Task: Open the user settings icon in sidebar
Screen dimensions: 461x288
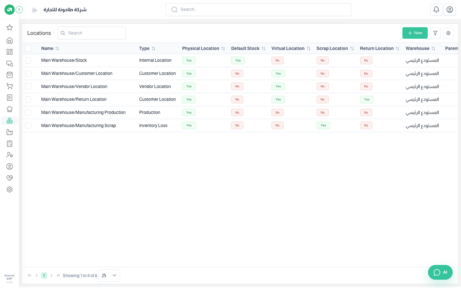Action: 10,155
